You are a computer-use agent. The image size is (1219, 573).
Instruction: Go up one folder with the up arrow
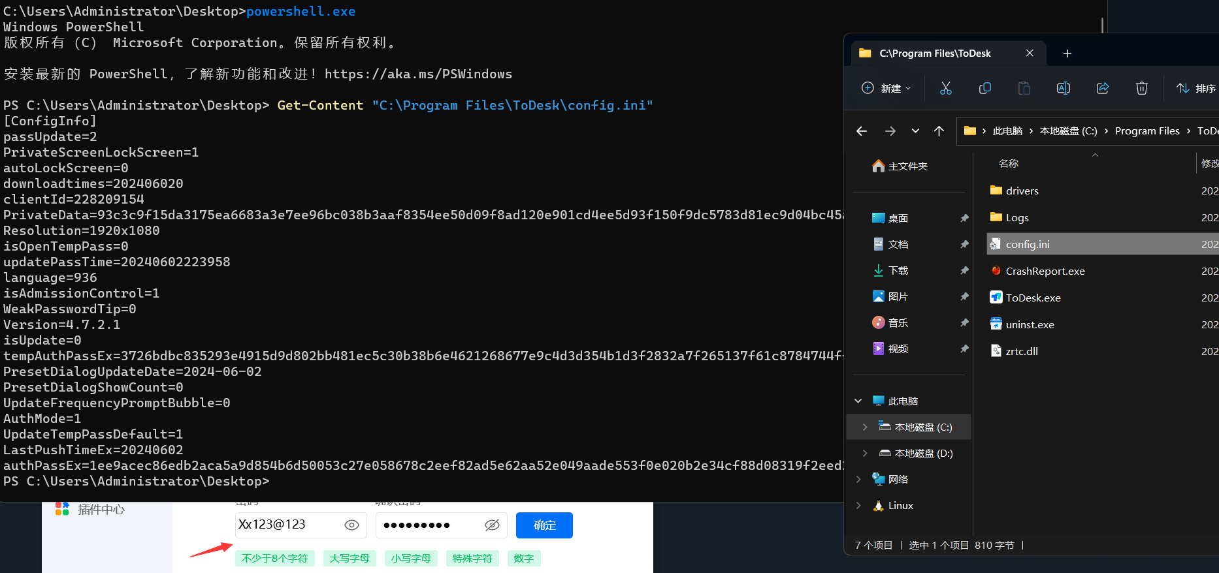point(939,131)
